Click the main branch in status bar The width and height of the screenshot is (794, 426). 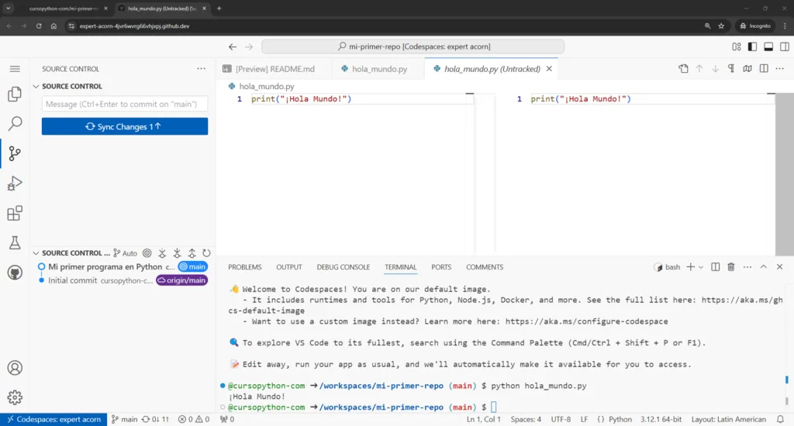[x=125, y=420]
